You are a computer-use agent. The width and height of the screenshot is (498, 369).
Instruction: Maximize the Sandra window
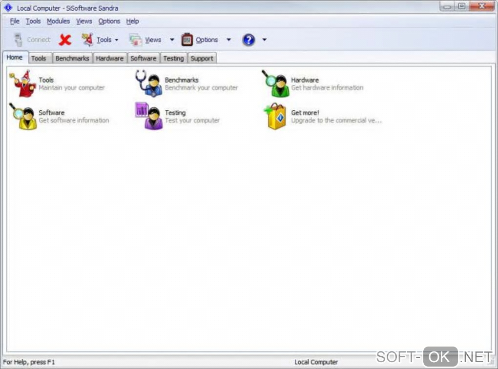(462, 6)
